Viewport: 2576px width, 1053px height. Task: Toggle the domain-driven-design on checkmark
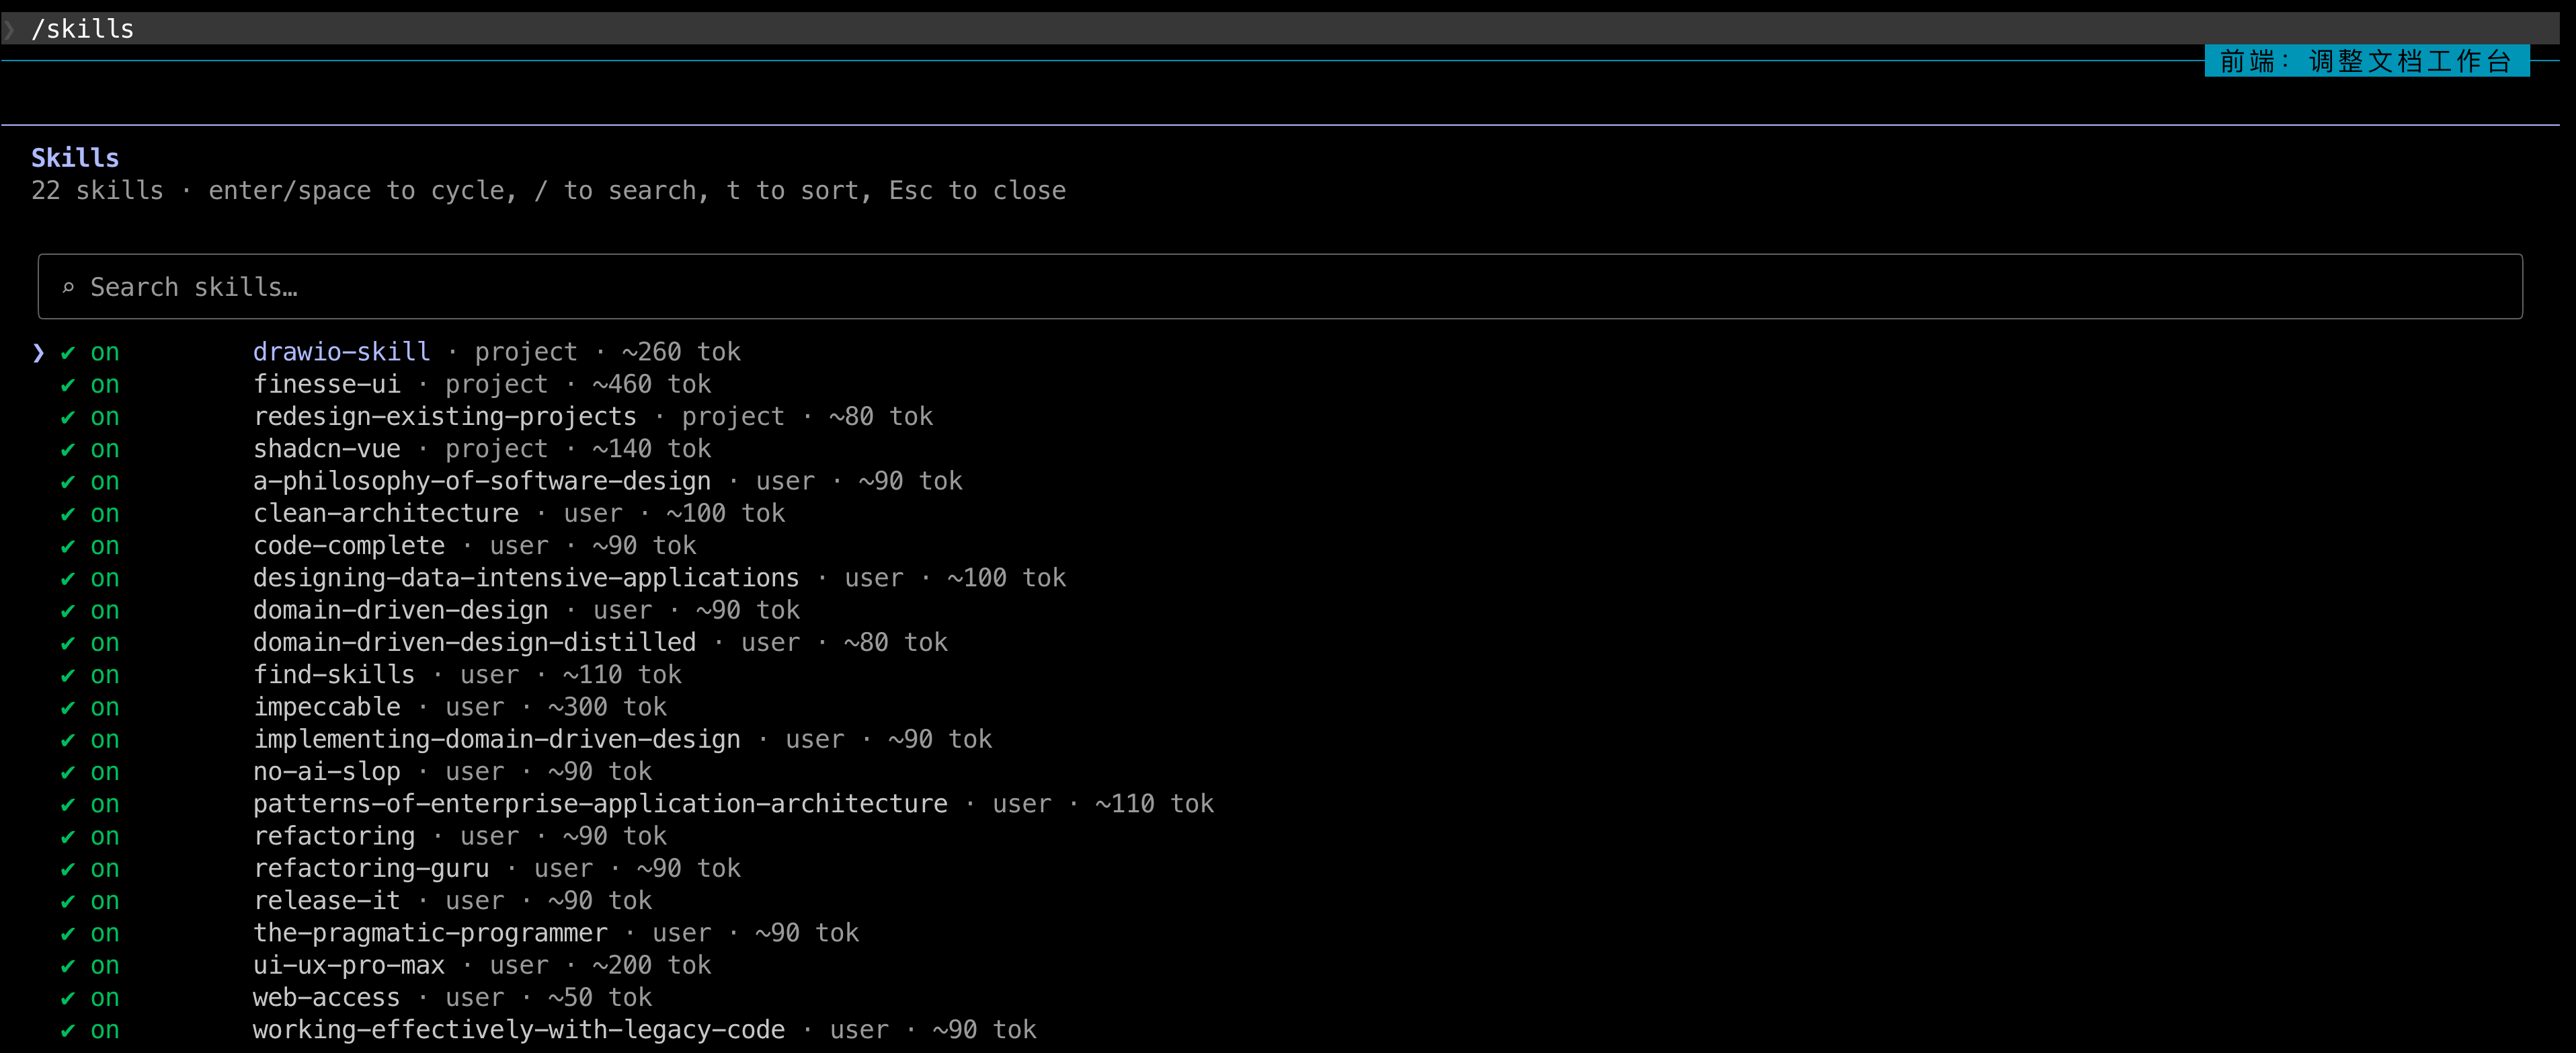click(68, 610)
